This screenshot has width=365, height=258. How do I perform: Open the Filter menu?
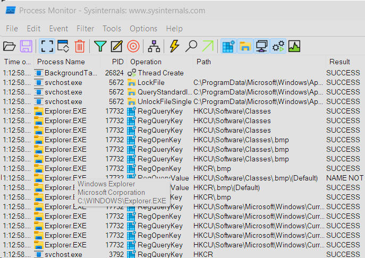click(85, 29)
